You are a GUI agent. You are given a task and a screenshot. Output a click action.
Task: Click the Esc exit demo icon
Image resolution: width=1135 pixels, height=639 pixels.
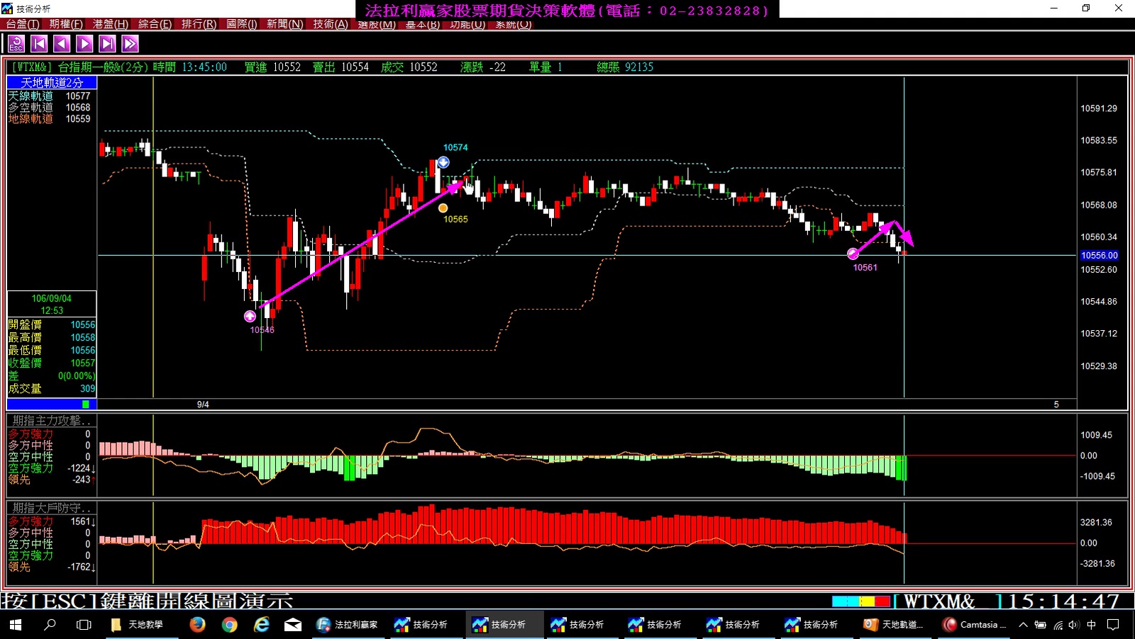click(x=16, y=44)
